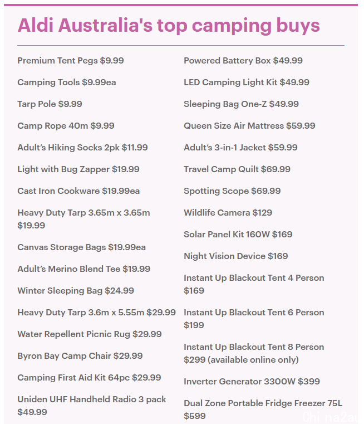Select Powered Battery Box $49.99 item
This screenshot has height=424, width=364.
tap(243, 61)
